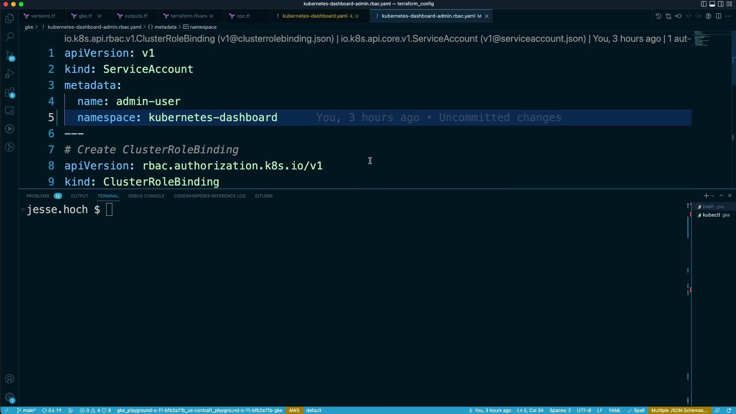This screenshot has height=414, width=736.
Task: Toggle the bottom panel layout button
Action: (712, 4)
